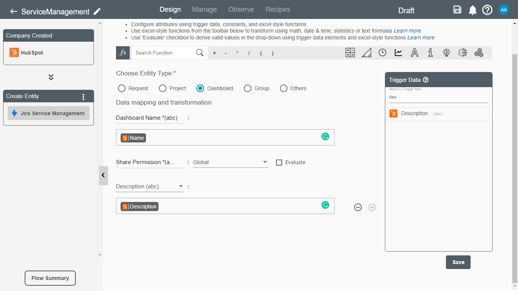The image size is (518, 291).
Task: Collapse the left panel with arrow handle
Action: [103, 175]
